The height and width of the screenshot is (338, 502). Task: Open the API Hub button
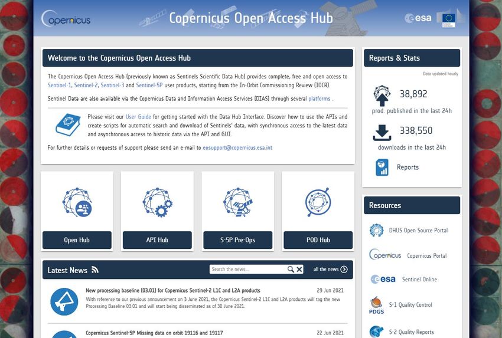tap(157, 240)
